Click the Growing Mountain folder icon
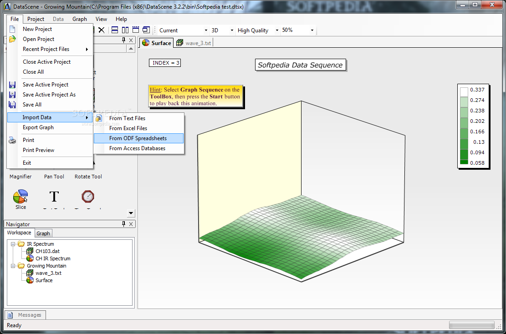 [21, 266]
